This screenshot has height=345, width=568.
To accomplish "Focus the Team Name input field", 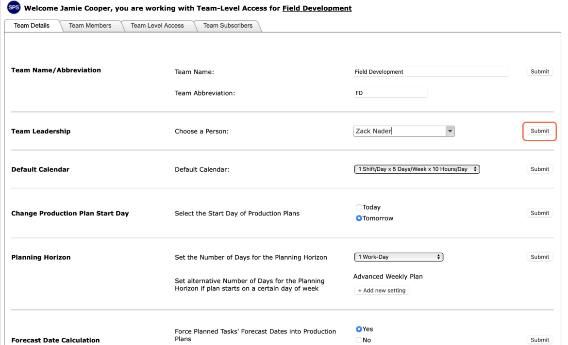I will (x=431, y=72).
